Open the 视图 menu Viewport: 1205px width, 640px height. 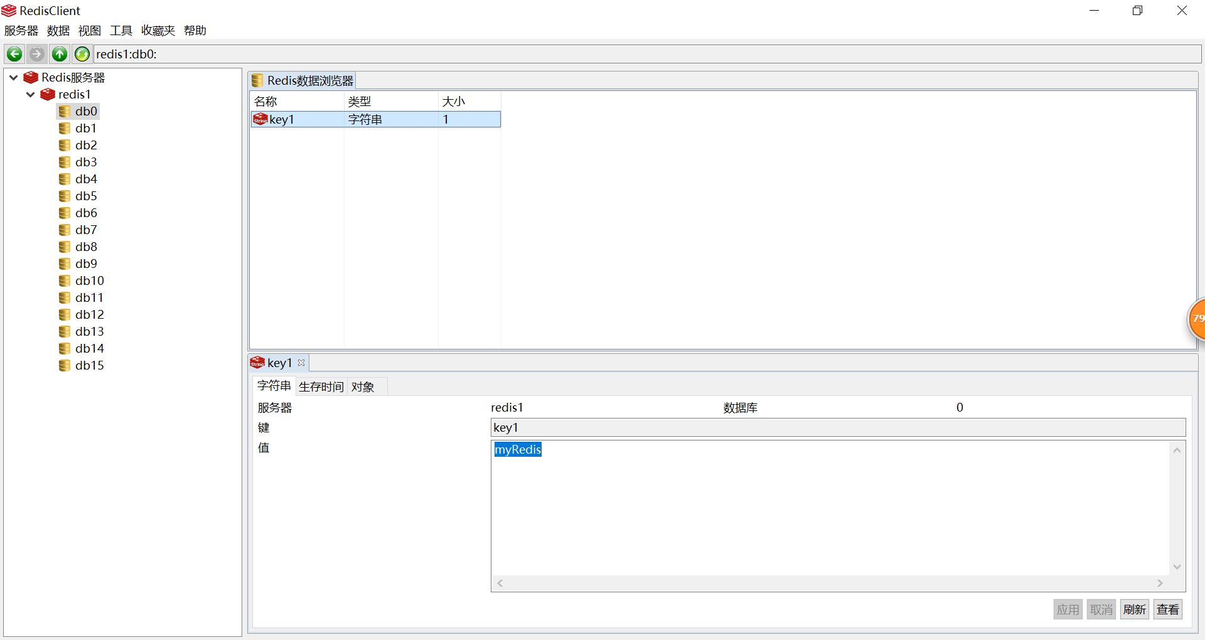(x=90, y=30)
